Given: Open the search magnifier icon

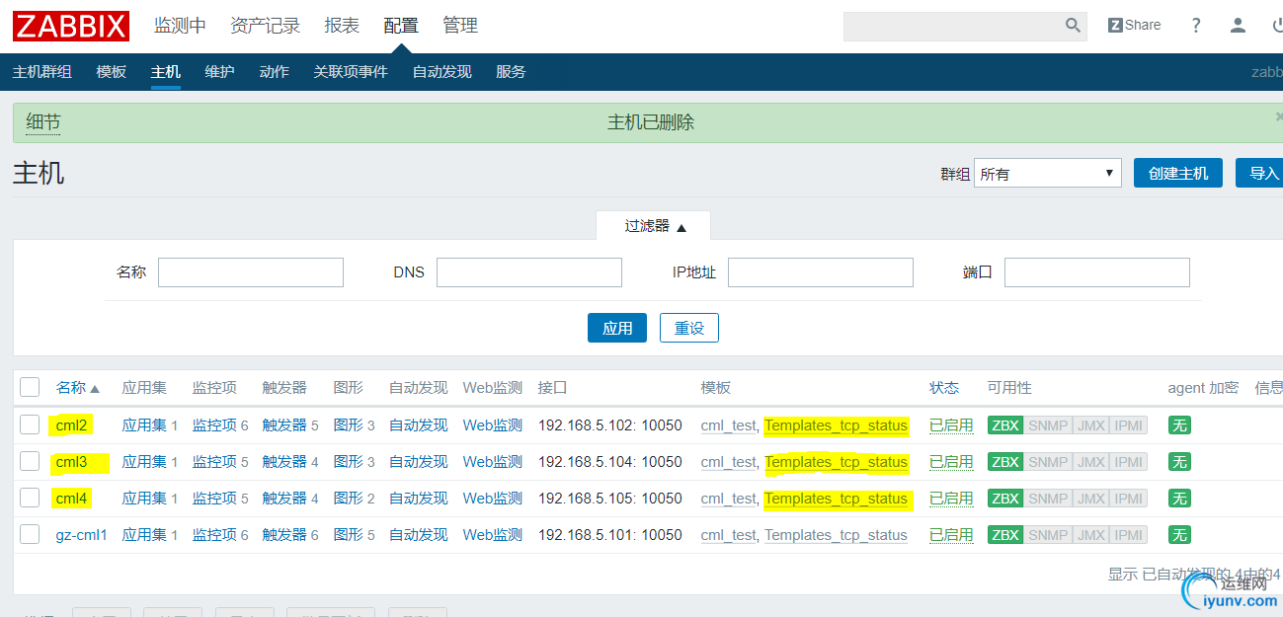Looking at the screenshot, I should tap(1073, 26).
